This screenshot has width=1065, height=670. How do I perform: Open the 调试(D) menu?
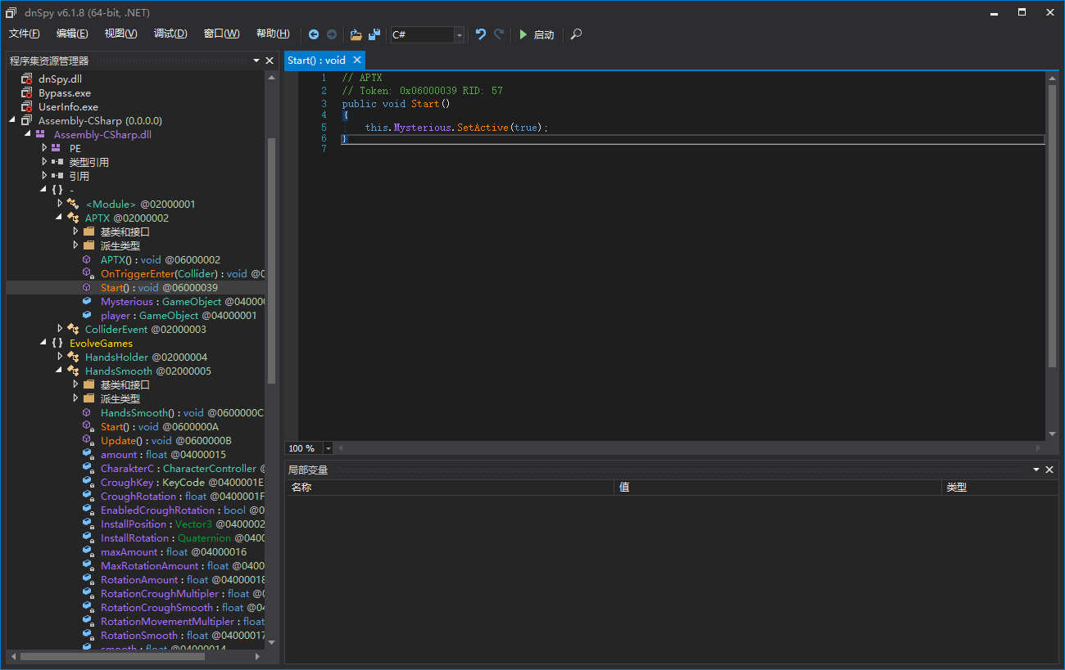pyautogui.click(x=170, y=34)
